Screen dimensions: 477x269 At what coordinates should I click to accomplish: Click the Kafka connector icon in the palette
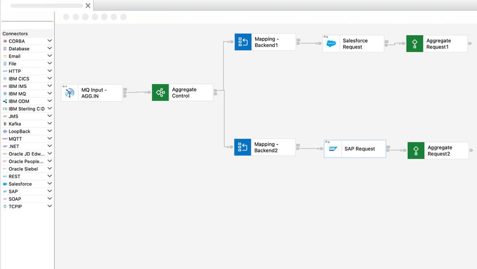[x=6, y=123]
